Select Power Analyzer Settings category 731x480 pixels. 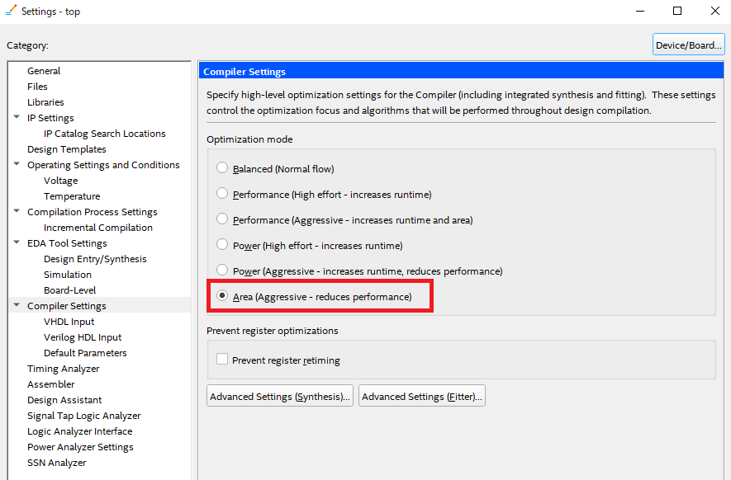80,447
